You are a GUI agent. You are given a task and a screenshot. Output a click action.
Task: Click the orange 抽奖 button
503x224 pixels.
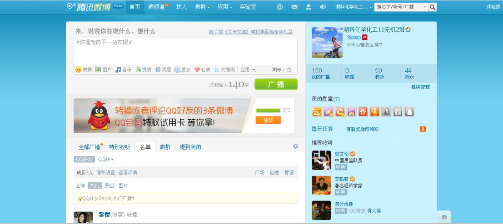point(268,120)
